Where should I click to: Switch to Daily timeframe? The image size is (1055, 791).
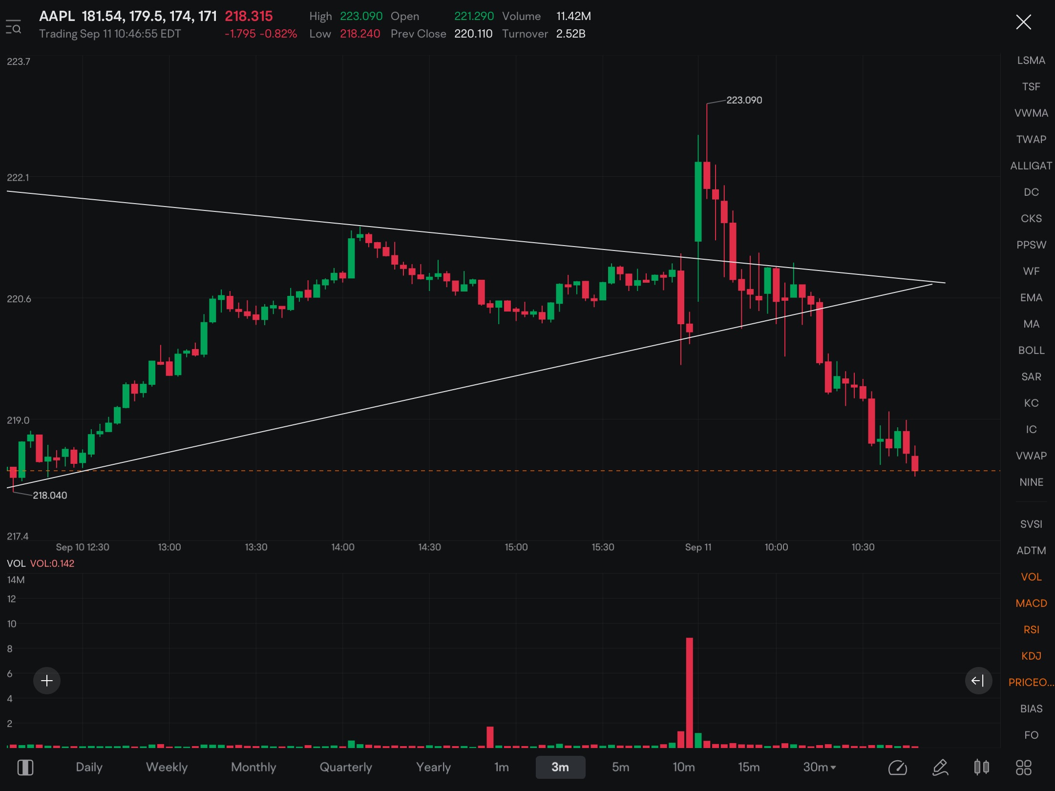click(x=89, y=767)
